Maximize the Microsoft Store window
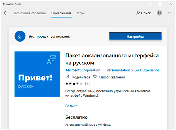This screenshot has width=176, height=130. coord(160,4)
